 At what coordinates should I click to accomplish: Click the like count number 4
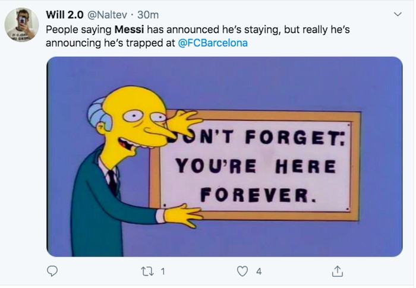tap(259, 271)
